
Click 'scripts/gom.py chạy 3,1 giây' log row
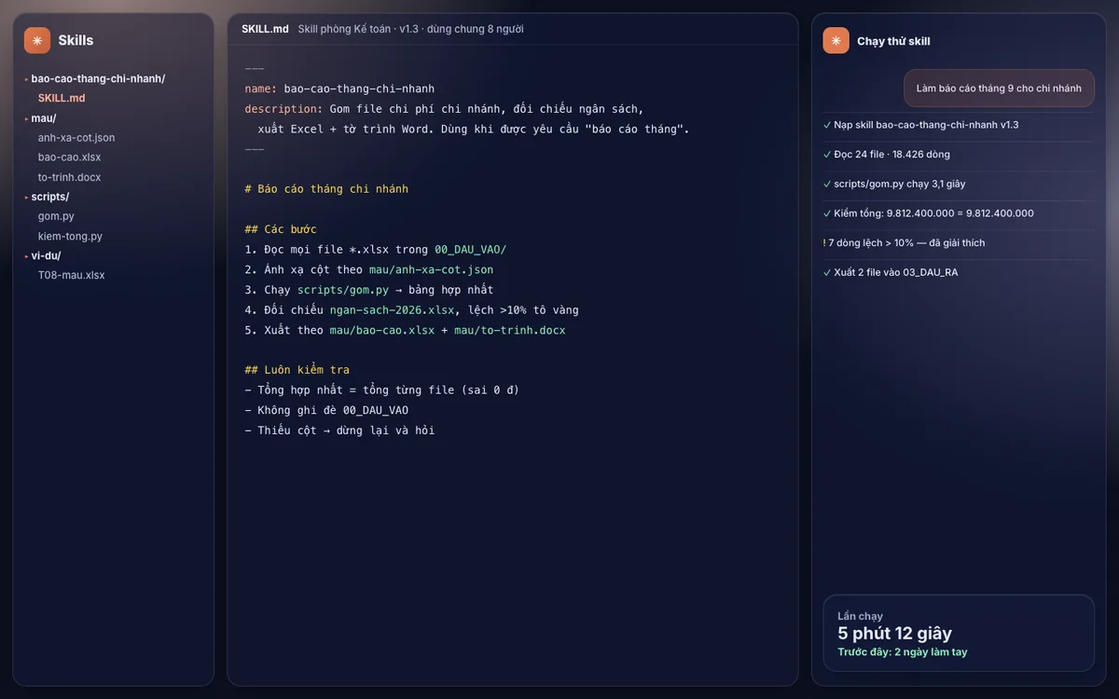(x=959, y=184)
